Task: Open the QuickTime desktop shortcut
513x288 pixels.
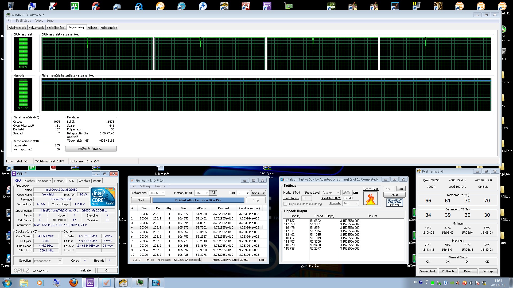Action: tap(139, 6)
